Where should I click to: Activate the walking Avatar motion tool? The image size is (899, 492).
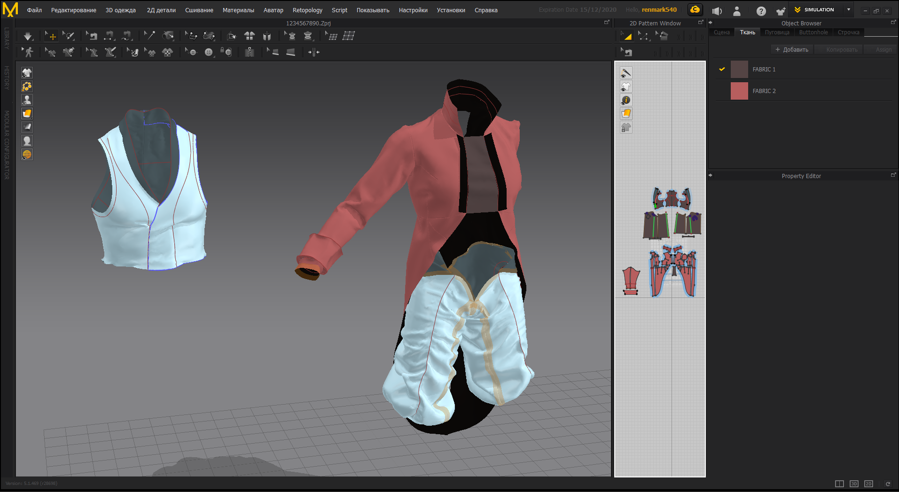pyautogui.click(x=28, y=52)
